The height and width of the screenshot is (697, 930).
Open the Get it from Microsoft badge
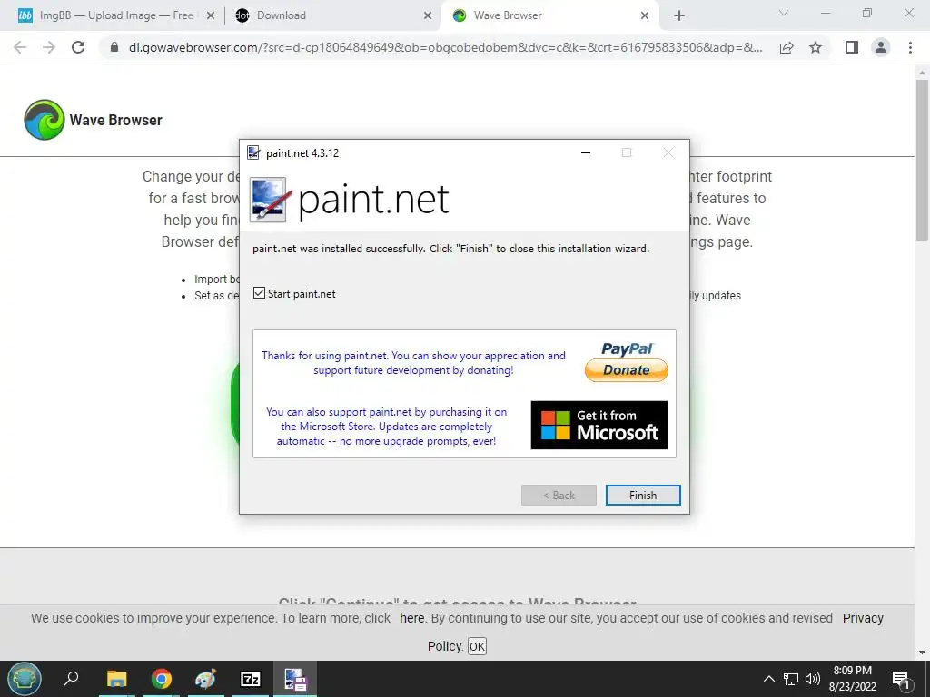pyautogui.click(x=599, y=425)
